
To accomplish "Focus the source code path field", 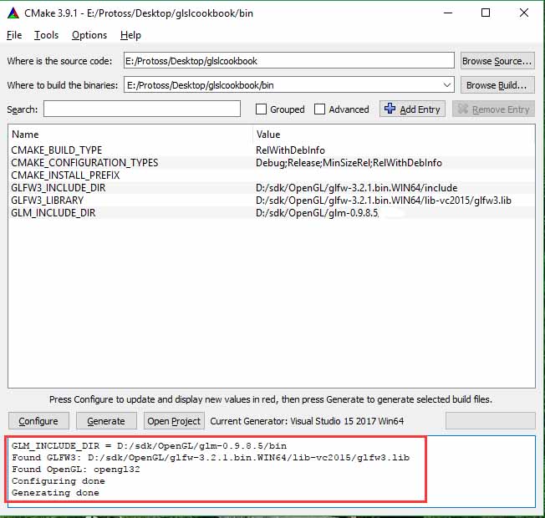I will (x=289, y=61).
